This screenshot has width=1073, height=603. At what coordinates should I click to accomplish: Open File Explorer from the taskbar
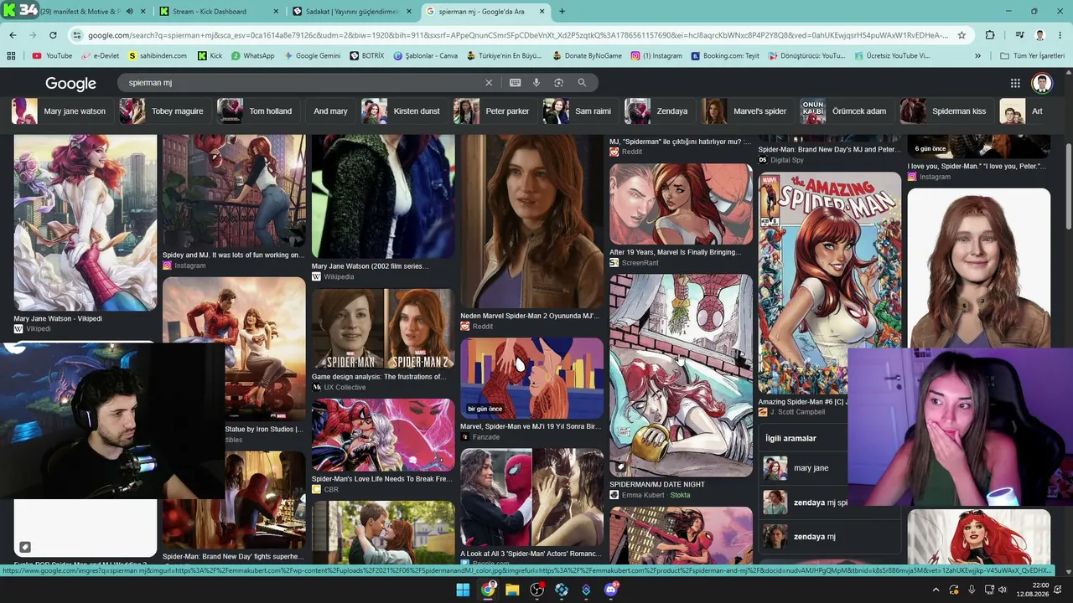(512, 590)
